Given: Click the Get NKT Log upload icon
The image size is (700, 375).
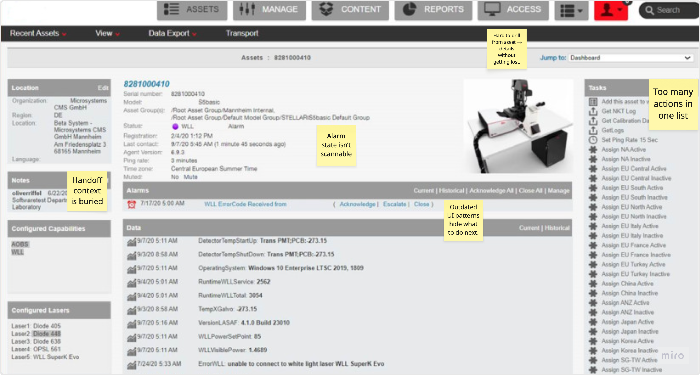Looking at the screenshot, I should coord(593,111).
